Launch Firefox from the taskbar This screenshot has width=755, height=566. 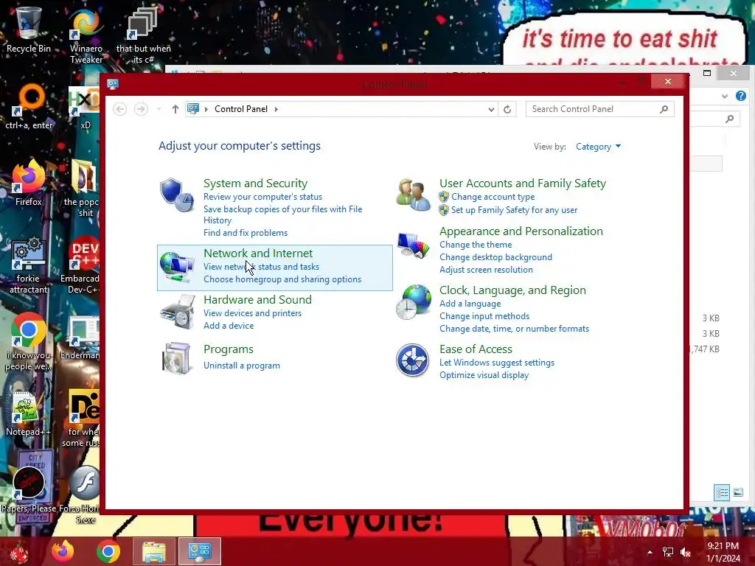click(63, 551)
